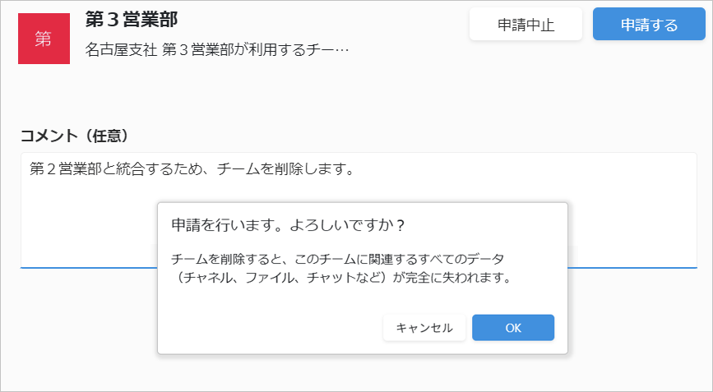
Task: Click end of 削除します。 comment sentence
Action: click(353, 169)
